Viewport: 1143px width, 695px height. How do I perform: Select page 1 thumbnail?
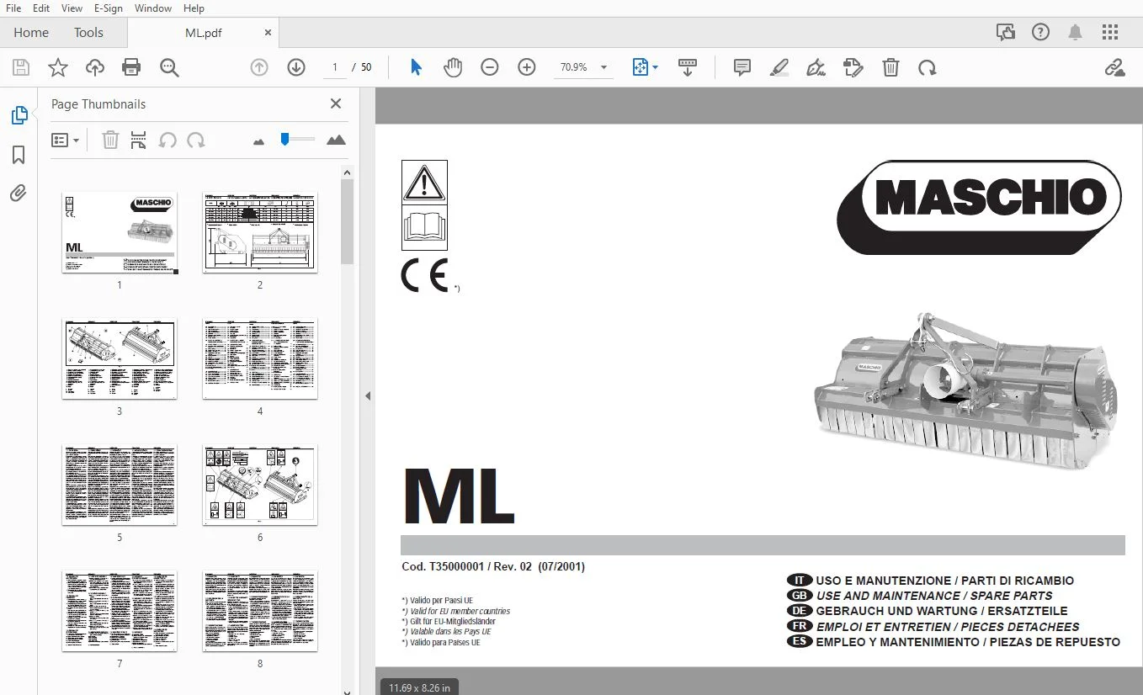(120, 232)
